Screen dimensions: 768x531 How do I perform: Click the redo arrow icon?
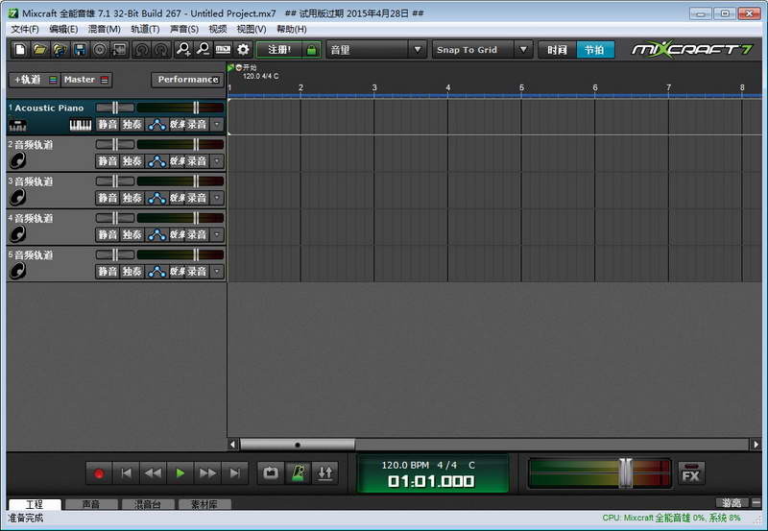point(161,50)
